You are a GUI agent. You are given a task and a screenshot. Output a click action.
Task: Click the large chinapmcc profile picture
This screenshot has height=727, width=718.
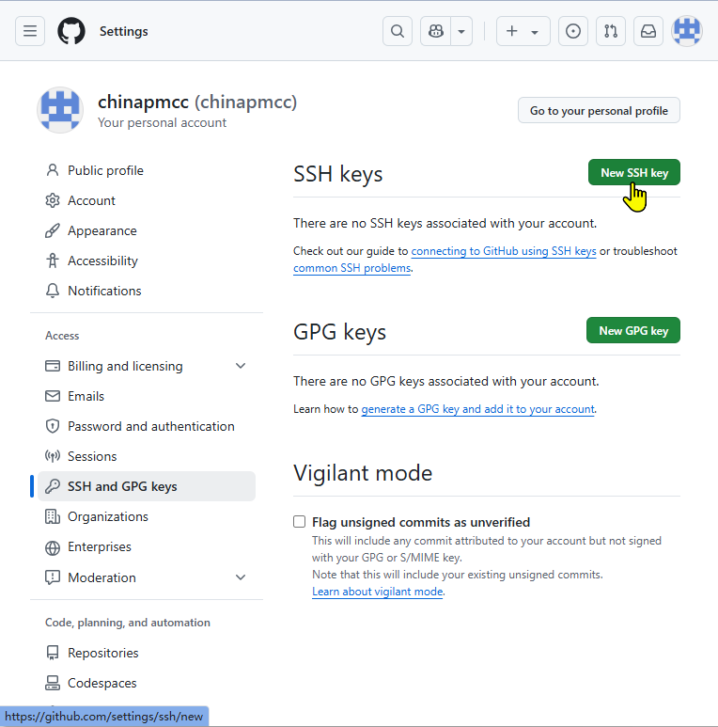pyautogui.click(x=60, y=110)
